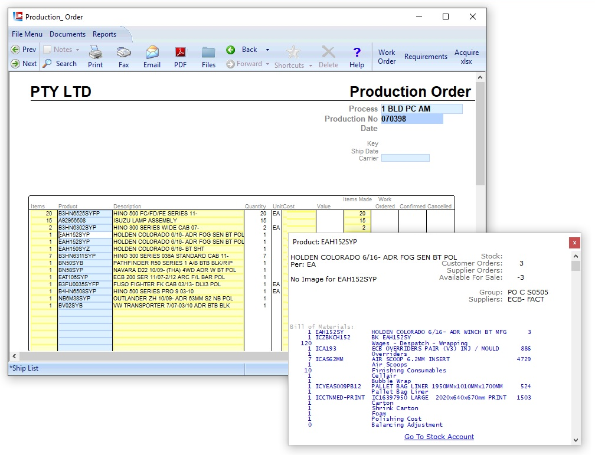Viewport: 595px width, 455px height.
Task: Close the product details popup
Action: 574,243
